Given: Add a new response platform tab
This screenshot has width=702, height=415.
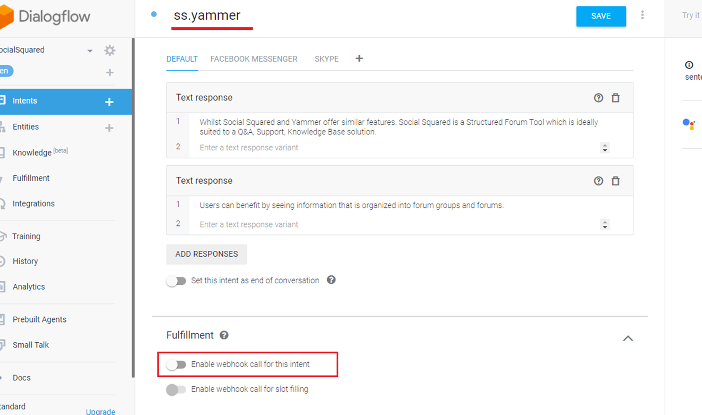Looking at the screenshot, I should pyautogui.click(x=359, y=58).
